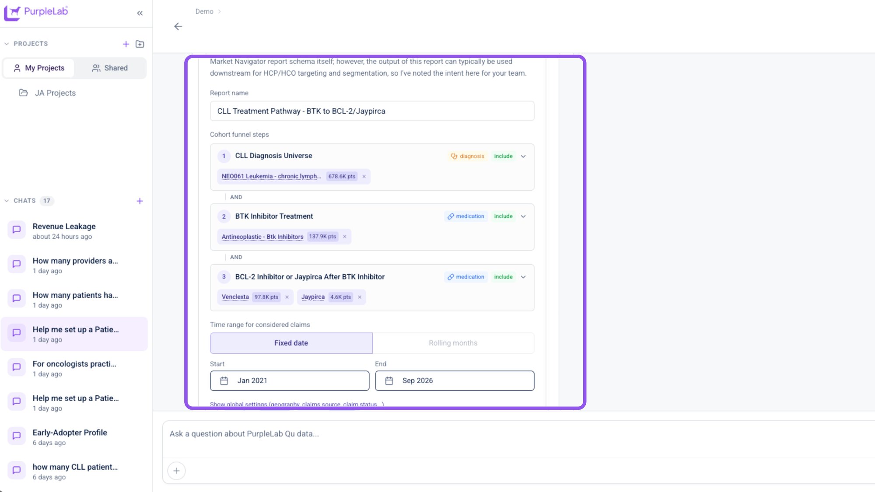Toggle include on BTK Inhibitor Treatment step
Image resolution: width=875 pixels, height=492 pixels.
coord(503,216)
